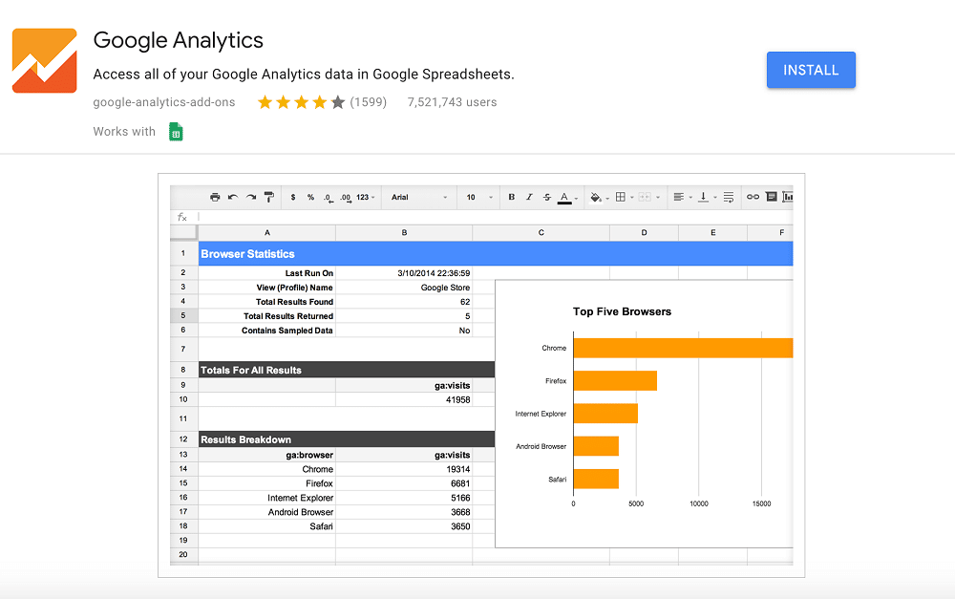Click the fifth grey rating star
This screenshot has height=599, width=955.
[338, 102]
